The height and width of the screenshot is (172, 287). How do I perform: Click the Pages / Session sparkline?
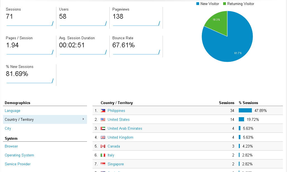[30, 52]
